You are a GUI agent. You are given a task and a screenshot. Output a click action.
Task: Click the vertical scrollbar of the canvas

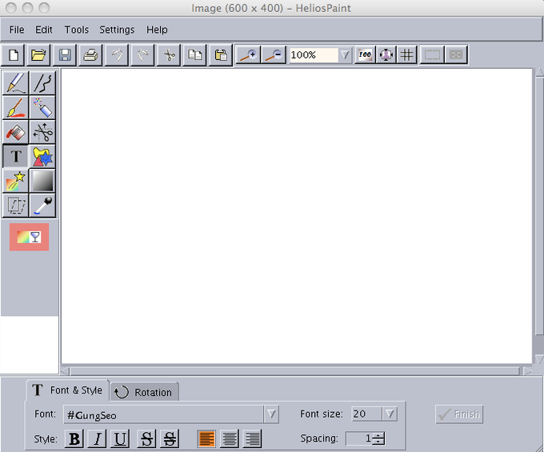tap(539, 206)
